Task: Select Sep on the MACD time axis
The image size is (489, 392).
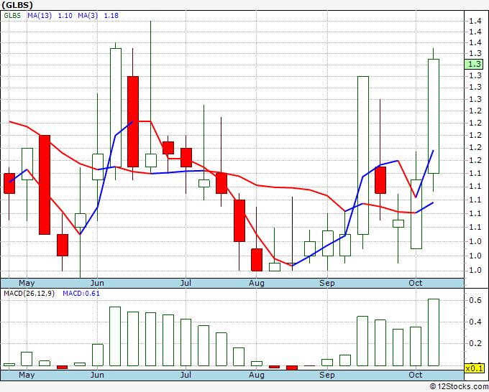Action: pyautogui.click(x=326, y=375)
